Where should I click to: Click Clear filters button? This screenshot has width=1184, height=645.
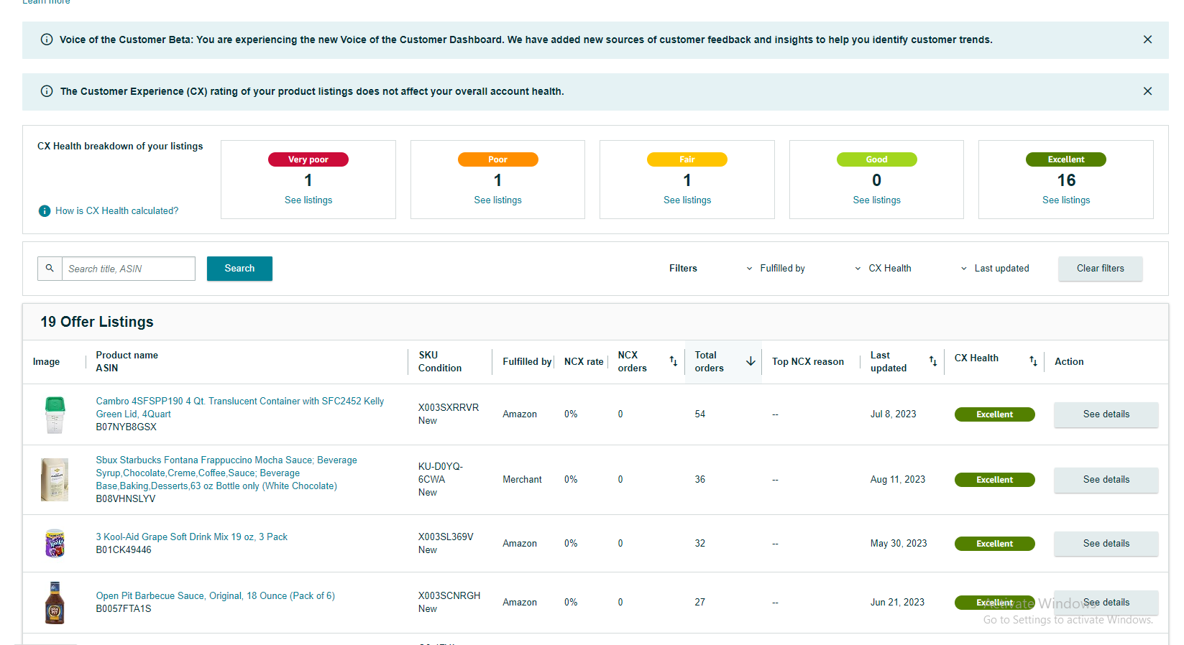(x=1100, y=269)
